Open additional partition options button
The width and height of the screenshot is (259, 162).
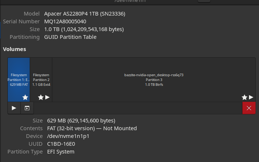[27, 108]
